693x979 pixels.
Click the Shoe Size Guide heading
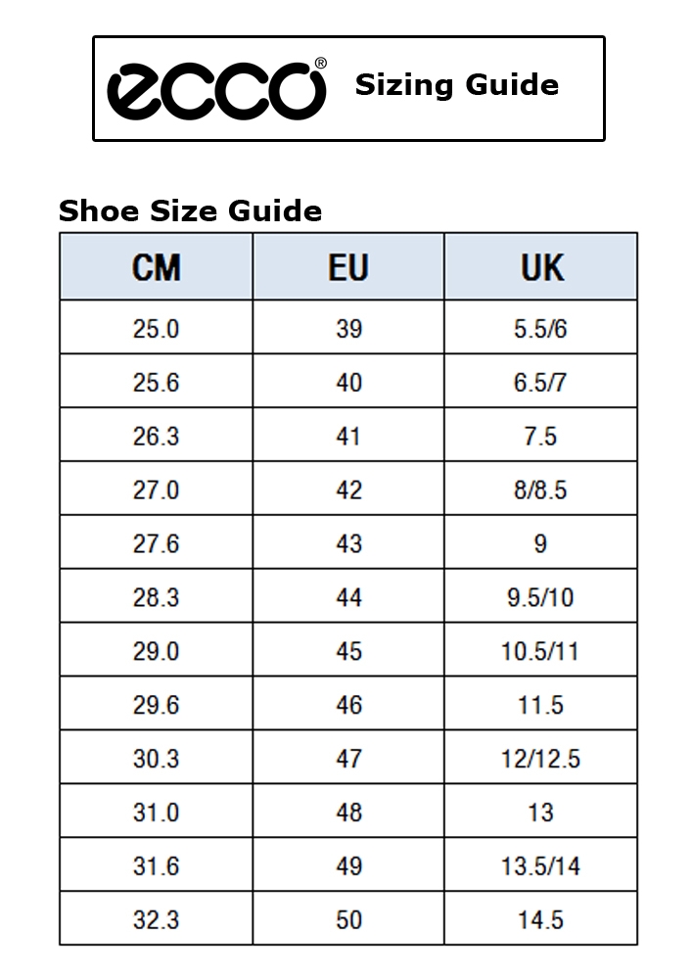coord(190,210)
